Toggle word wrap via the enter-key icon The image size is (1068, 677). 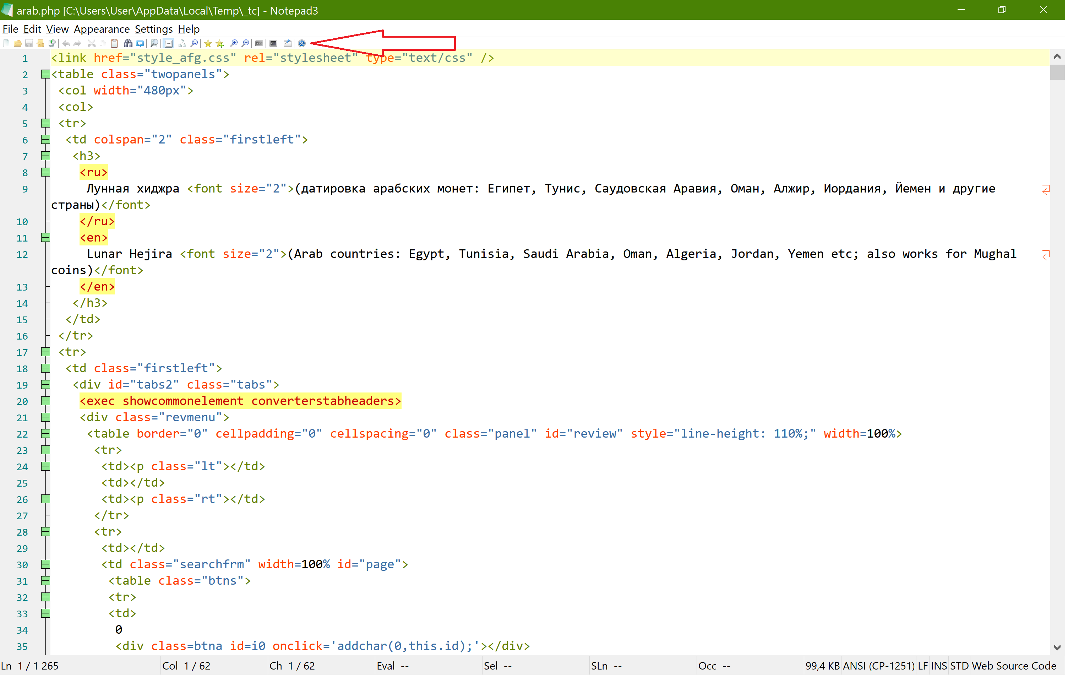pos(169,43)
